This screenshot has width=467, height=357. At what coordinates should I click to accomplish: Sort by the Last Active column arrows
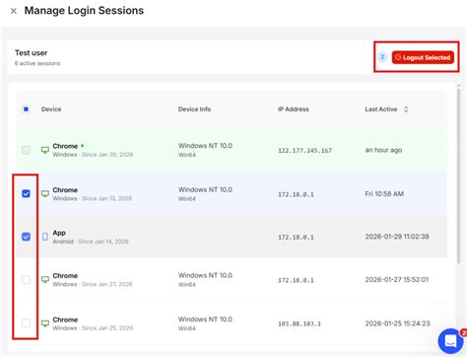pos(406,109)
